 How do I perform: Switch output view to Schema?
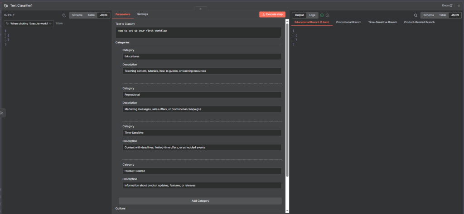[x=428, y=15]
